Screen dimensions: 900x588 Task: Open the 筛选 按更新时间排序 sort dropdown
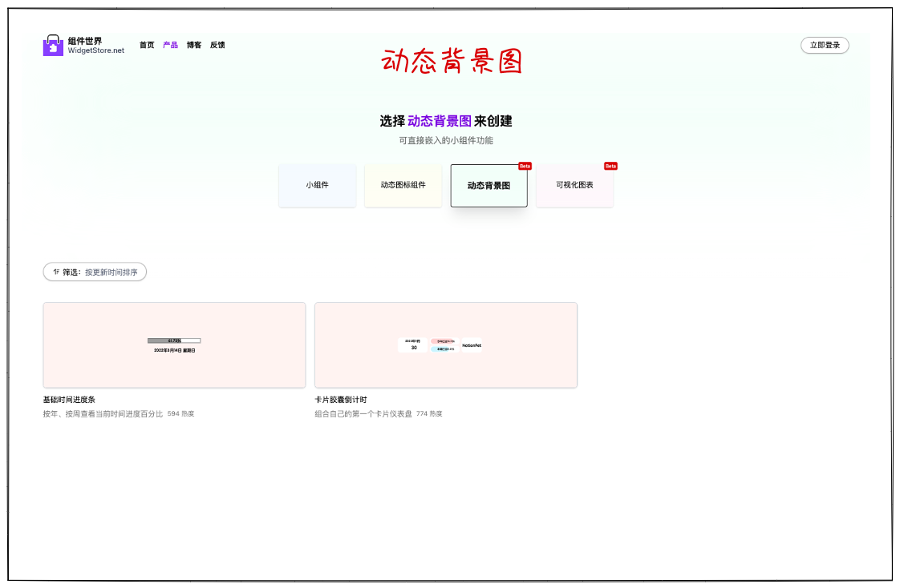click(x=95, y=272)
